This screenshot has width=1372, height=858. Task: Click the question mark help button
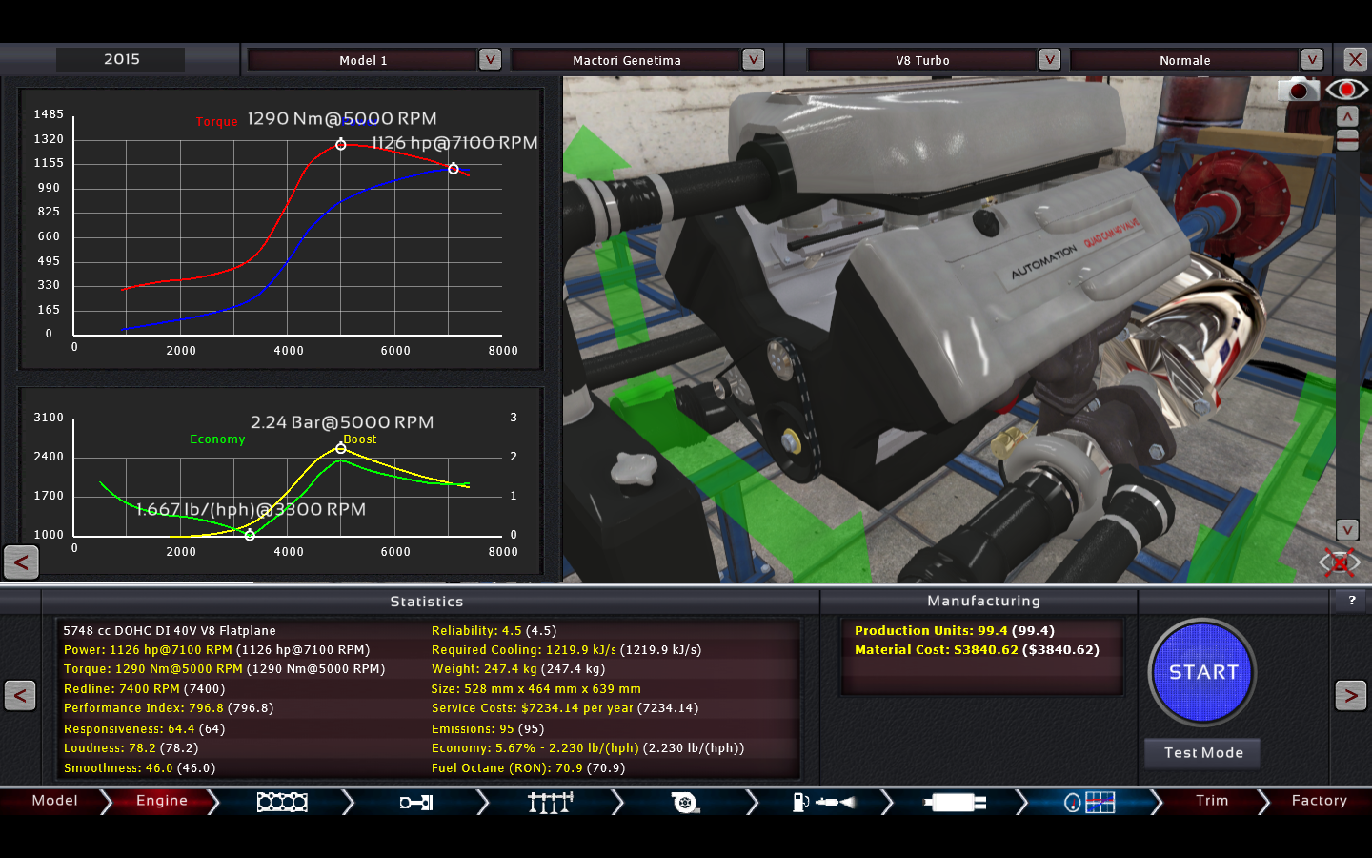click(1351, 601)
